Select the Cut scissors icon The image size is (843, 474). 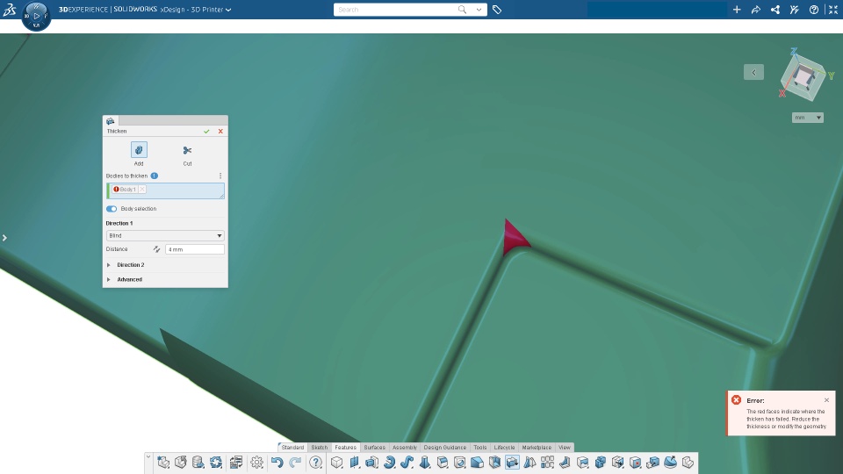(187, 150)
